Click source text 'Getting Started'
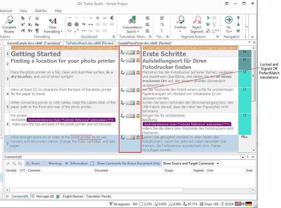281x208 pixels. [36, 54]
